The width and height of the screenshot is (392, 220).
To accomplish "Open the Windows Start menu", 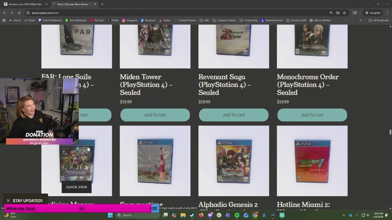I will point(110,215).
